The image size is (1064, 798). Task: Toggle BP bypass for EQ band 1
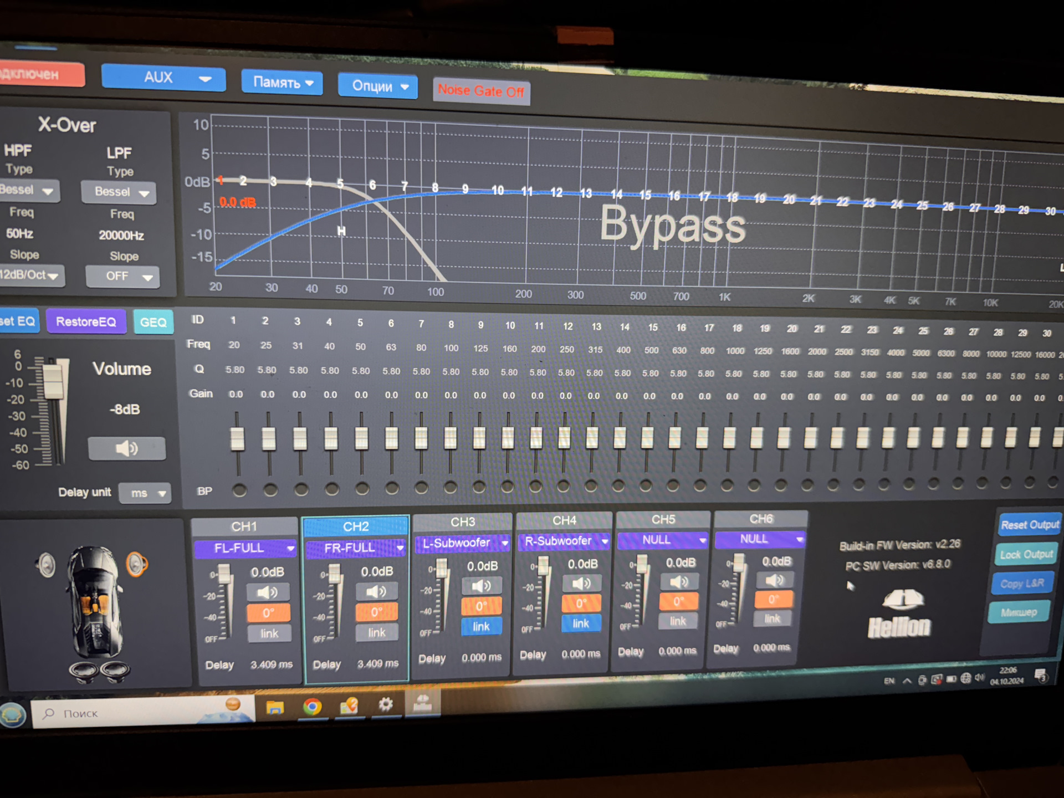239,490
